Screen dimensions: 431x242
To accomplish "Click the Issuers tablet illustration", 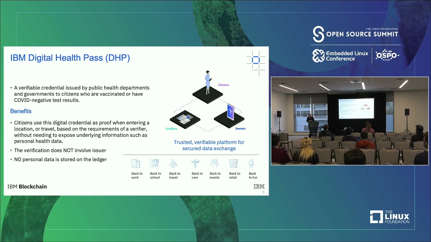I will [x=230, y=112].
